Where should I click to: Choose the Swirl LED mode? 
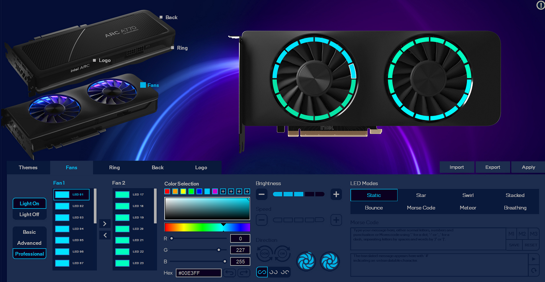(x=468, y=195)
